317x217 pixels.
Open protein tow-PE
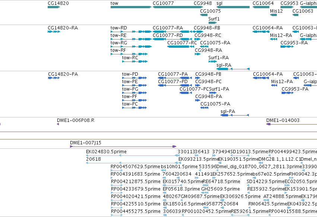click(134, 85)
